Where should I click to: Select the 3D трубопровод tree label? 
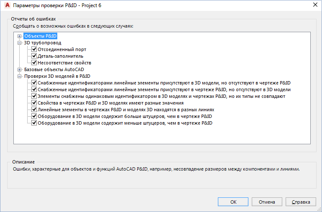pyautogui.click(x=43, y=43)
